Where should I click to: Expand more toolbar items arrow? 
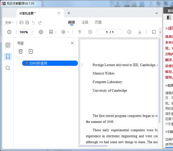(160, 32)
